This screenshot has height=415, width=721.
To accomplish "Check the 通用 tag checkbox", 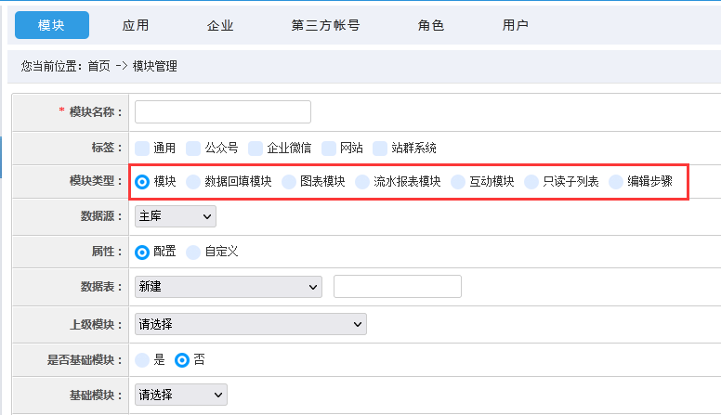I will click(x=142, y=149).
